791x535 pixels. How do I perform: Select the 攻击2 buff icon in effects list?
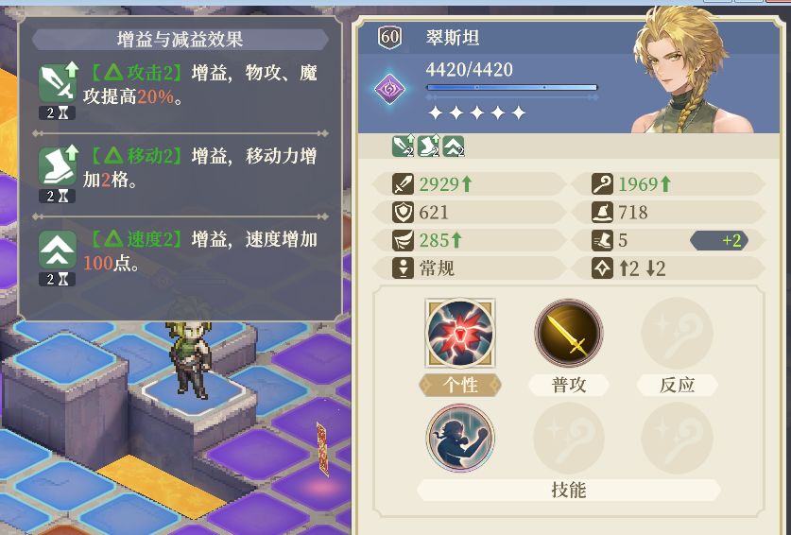tap(58, 83)
